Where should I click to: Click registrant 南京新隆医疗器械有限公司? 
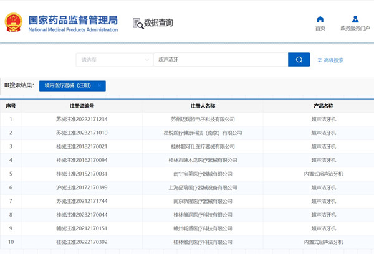pos(203,201)
